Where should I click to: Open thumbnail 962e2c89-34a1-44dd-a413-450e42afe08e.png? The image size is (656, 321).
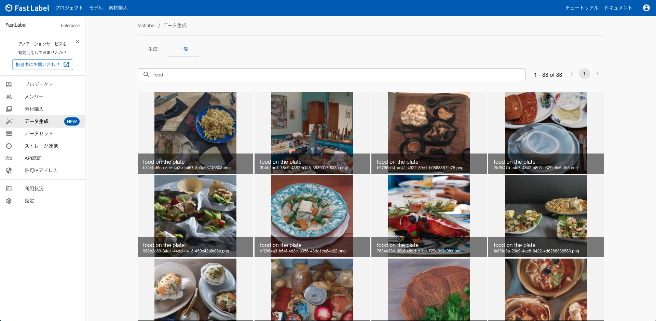tap(195, 216)
